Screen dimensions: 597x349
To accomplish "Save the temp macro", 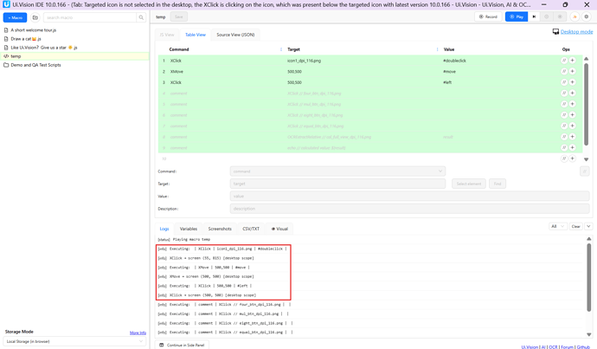I will pyautogui.click(x=179, y=16).
